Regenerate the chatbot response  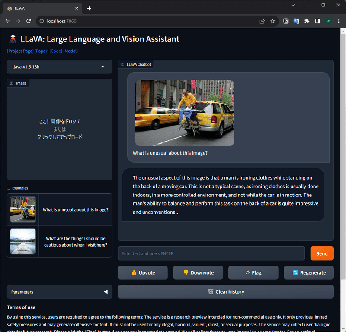click(296, 272)
